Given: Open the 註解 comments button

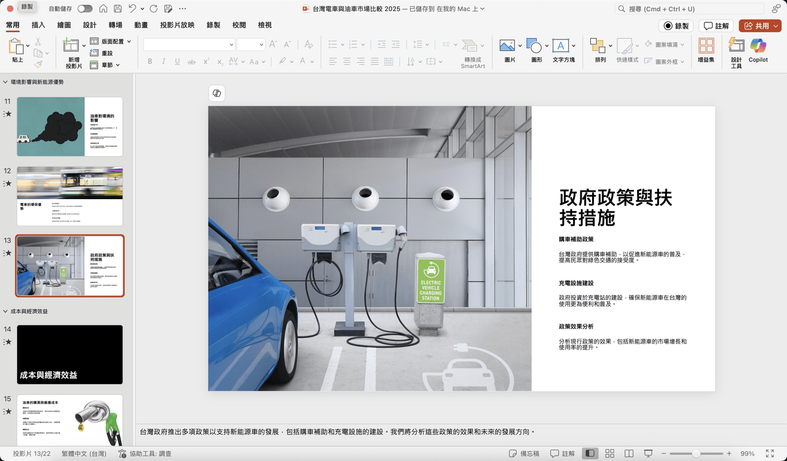Looking at the screenshot, I should click(x=716, y=26).
